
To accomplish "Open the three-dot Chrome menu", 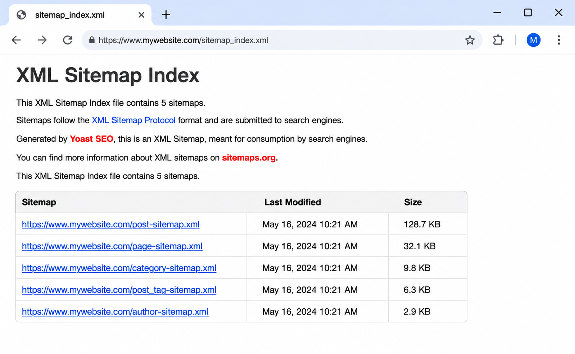I will pyautogui.click(x=558, y=40).
